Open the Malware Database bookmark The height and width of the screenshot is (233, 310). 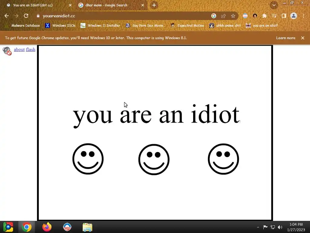click(x=22, y=25)
